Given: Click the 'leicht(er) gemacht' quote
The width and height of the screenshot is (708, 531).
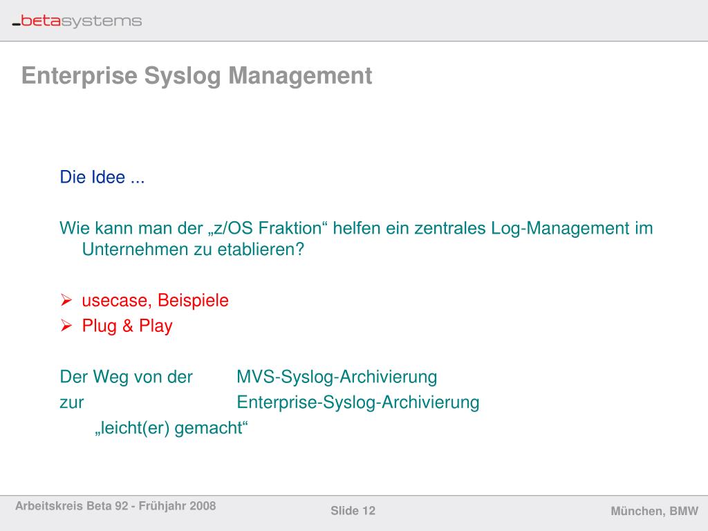Looking at the screenshot, I should 171,428.
